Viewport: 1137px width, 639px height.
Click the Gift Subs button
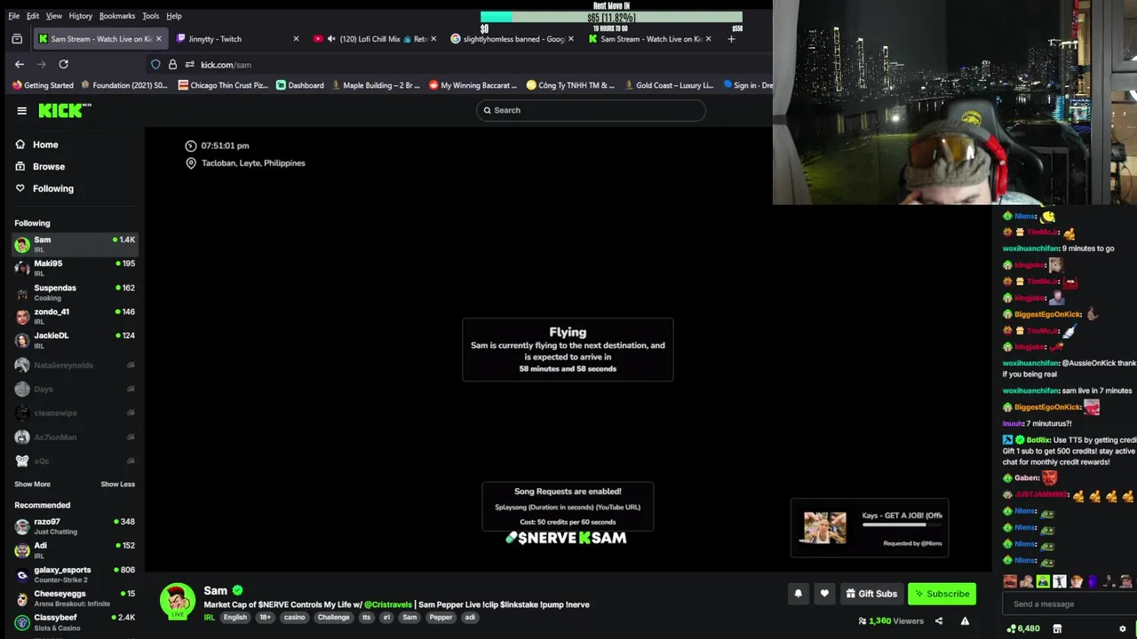(x=871, y=594)
